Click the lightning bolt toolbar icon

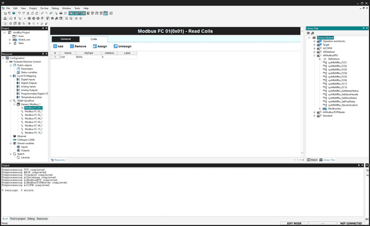(42, 18)
